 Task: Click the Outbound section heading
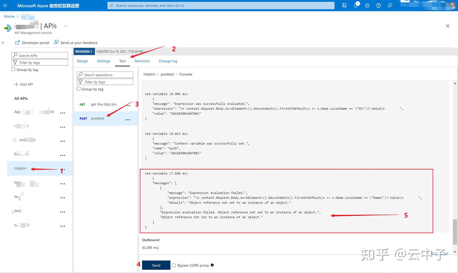pyautogui.click(x=150, y=240)
